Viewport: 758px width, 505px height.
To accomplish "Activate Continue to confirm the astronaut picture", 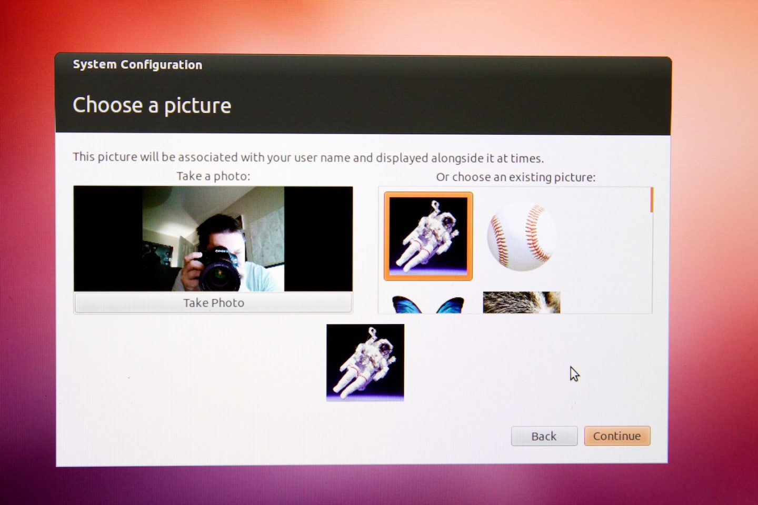I will [617, 436].
